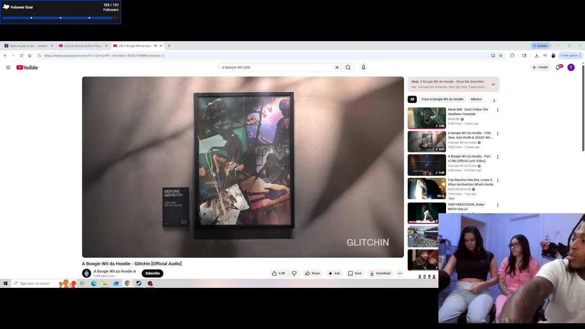Open Steam from Windows taskbar
The height and width of the screenshot is (329, 585).
pyautogui.click(x=138, y=283)
